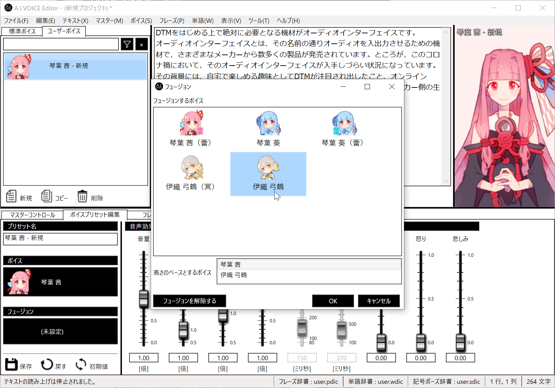The width and height of the screenshot is (555, 388).
Task: Switch to the マスターコントロール tab
Action: point(32,215)
